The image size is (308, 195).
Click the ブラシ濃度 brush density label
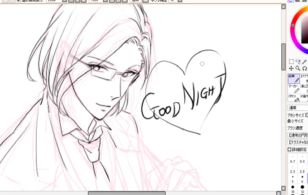pyautogui.click(x=295, y=128)
